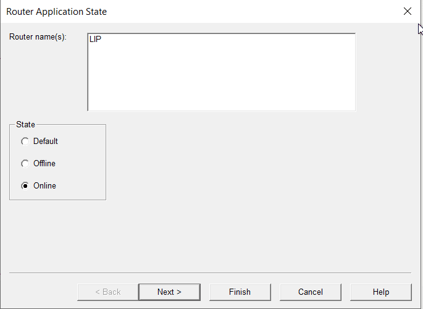Select the LIP router entry
This screenshot has height=309, width=423.
coord(95,39)
